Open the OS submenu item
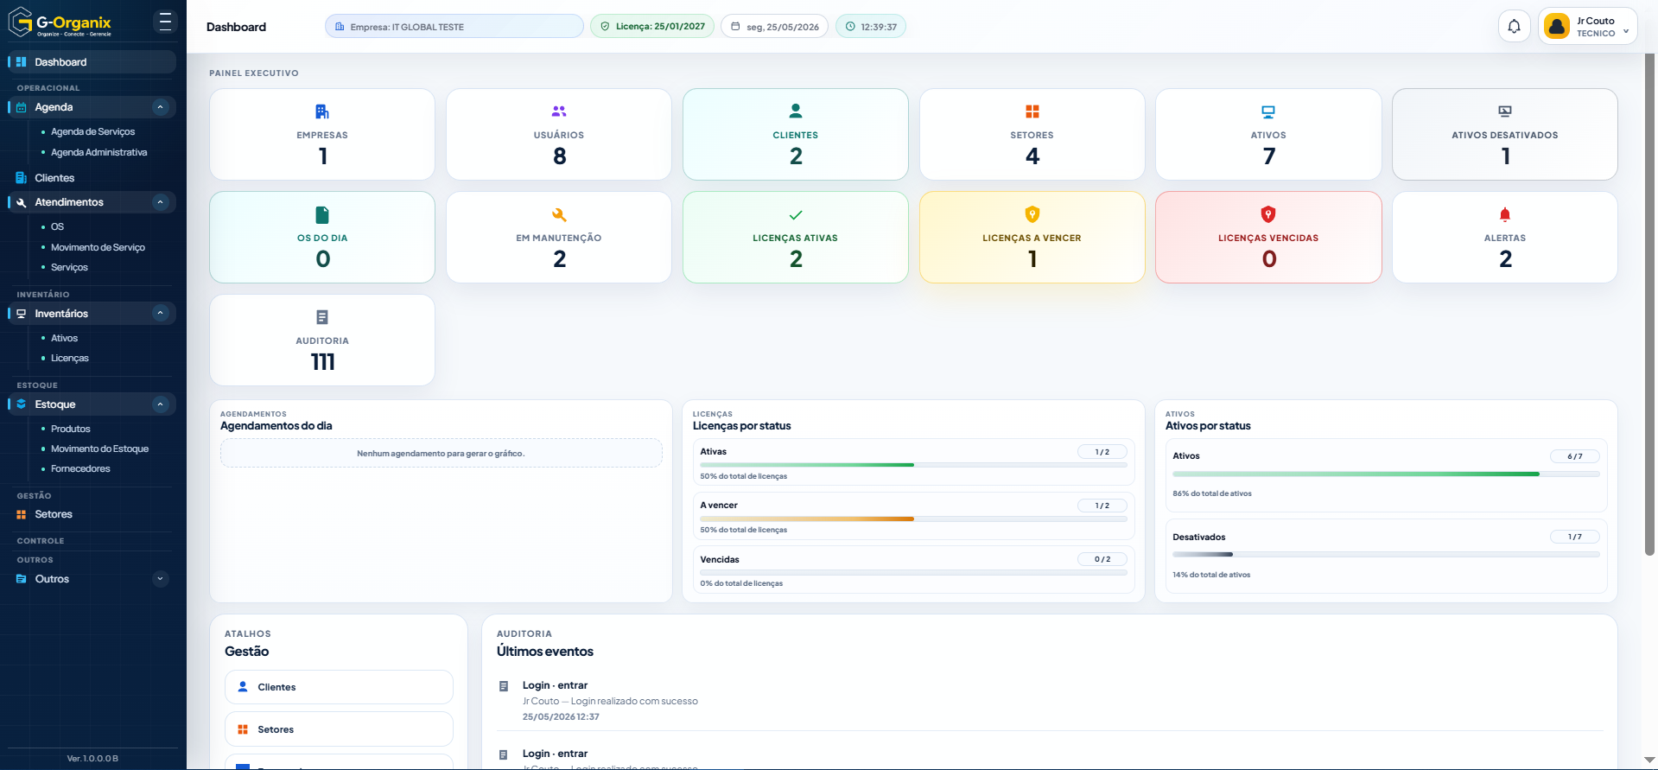This screenshot has width=1658, height=770. 57,226
